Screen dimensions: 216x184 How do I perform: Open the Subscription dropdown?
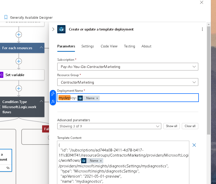128,67
